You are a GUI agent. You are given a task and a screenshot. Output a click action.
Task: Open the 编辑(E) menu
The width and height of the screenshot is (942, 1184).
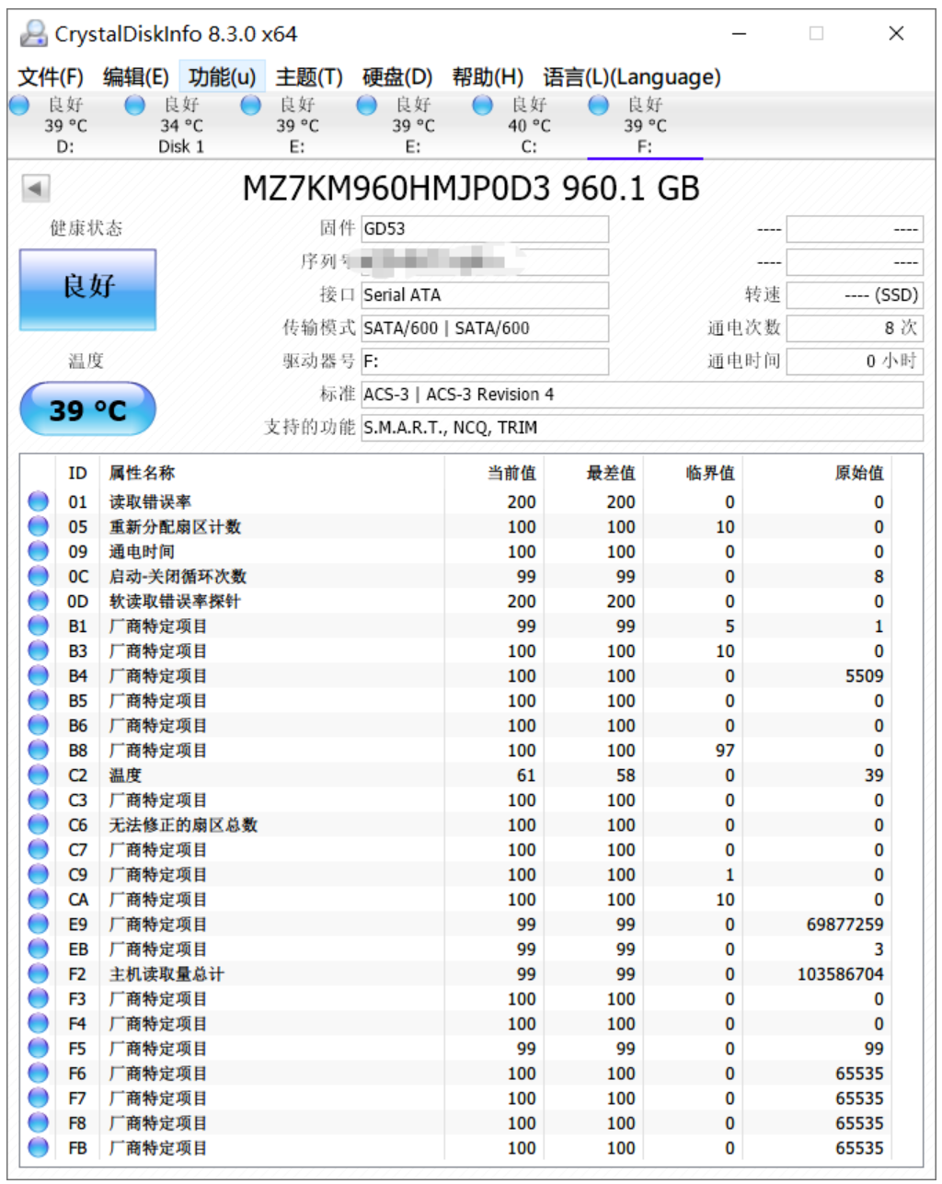pyautogui.click(x=135, y=77)
